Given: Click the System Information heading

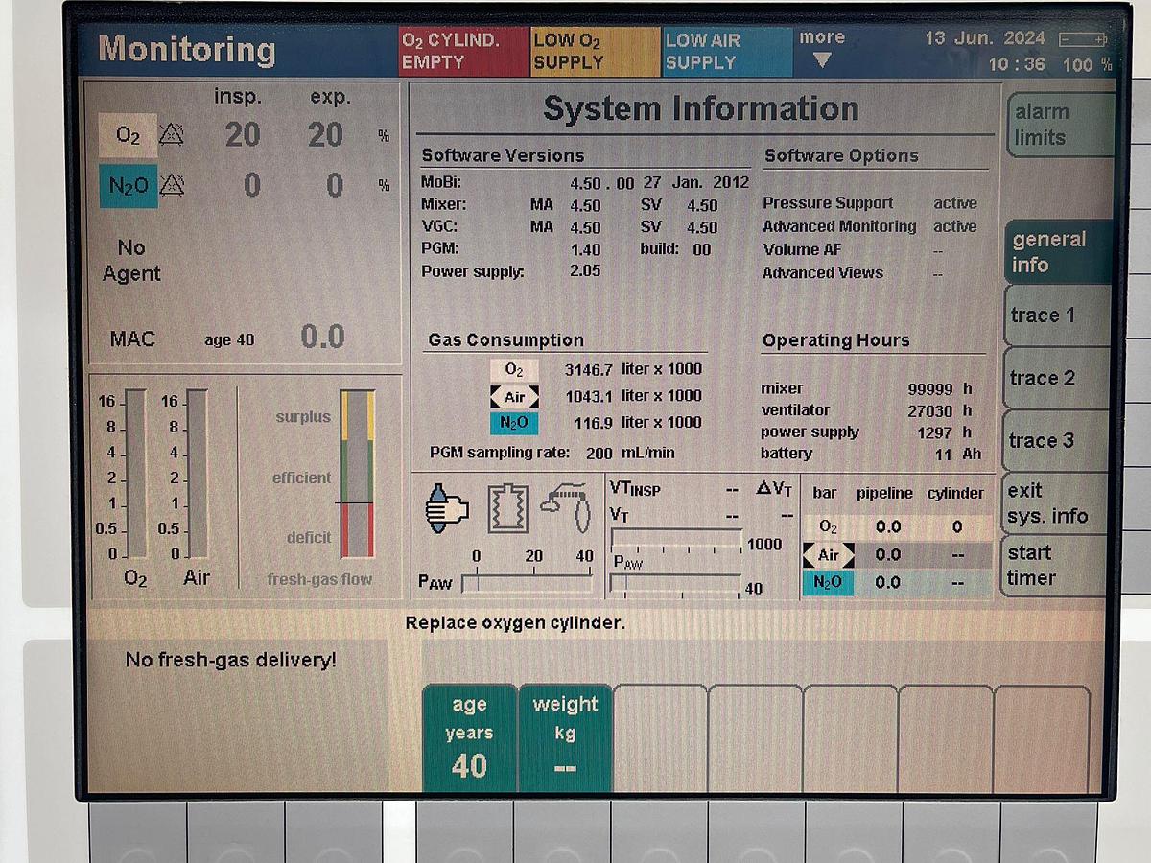Looking at the screenshot, I should [x=701, y=109].
